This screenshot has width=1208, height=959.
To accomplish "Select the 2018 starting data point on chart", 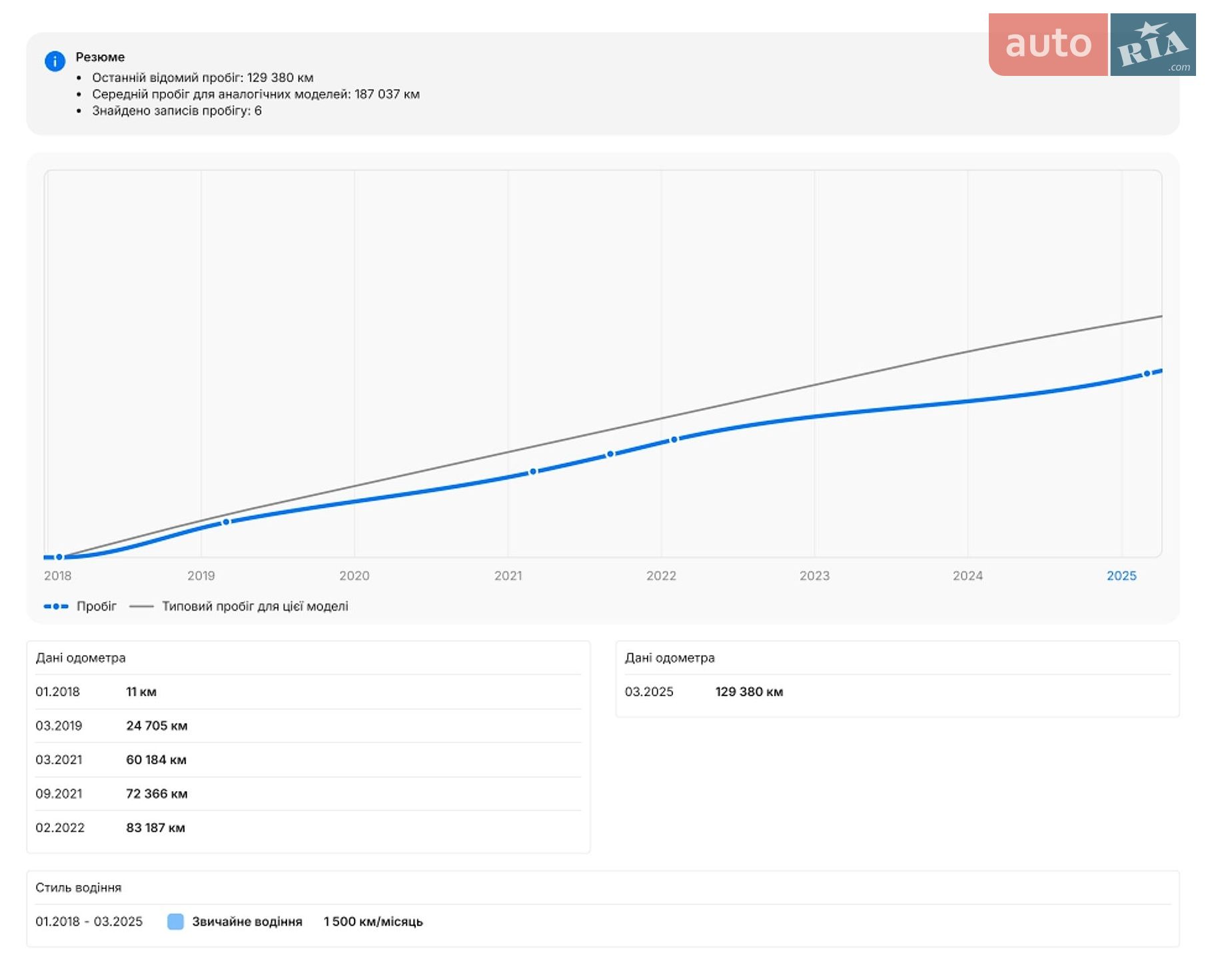I will 59,557.
